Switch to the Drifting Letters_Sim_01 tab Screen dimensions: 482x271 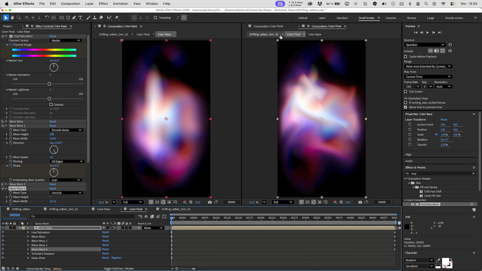click(x=64, y=209)
